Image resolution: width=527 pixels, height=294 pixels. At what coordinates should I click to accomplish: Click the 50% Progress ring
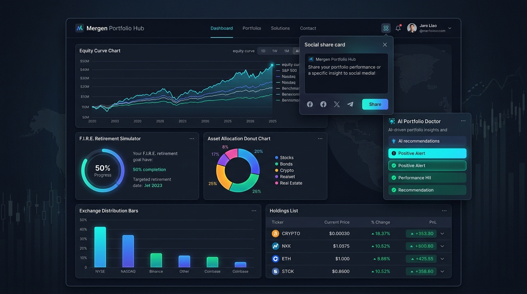103,170
